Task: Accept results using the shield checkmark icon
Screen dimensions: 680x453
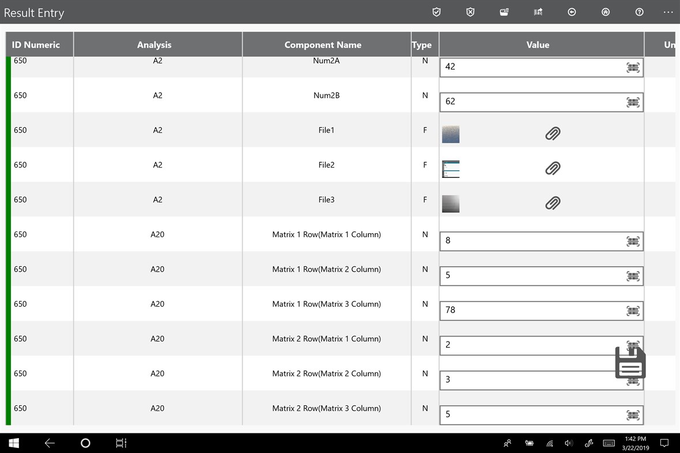Action: tap(436, 12)
